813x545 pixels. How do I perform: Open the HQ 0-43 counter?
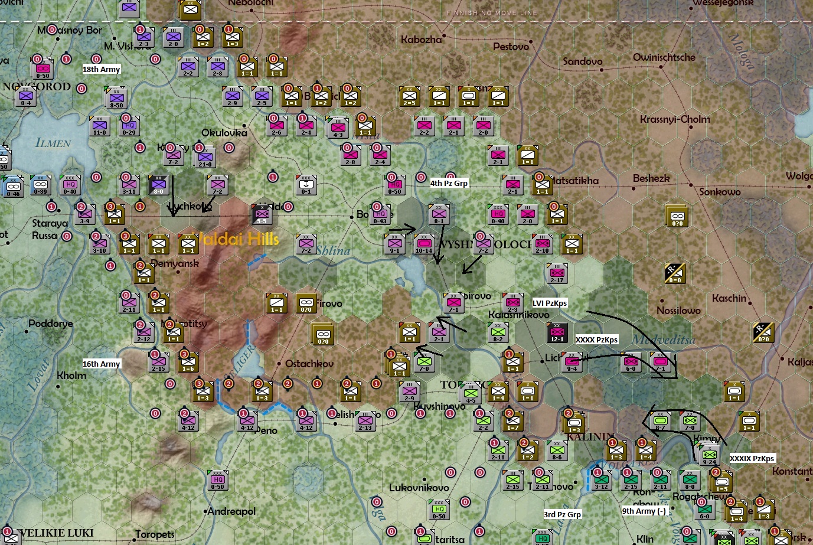(x=380, y=214)
